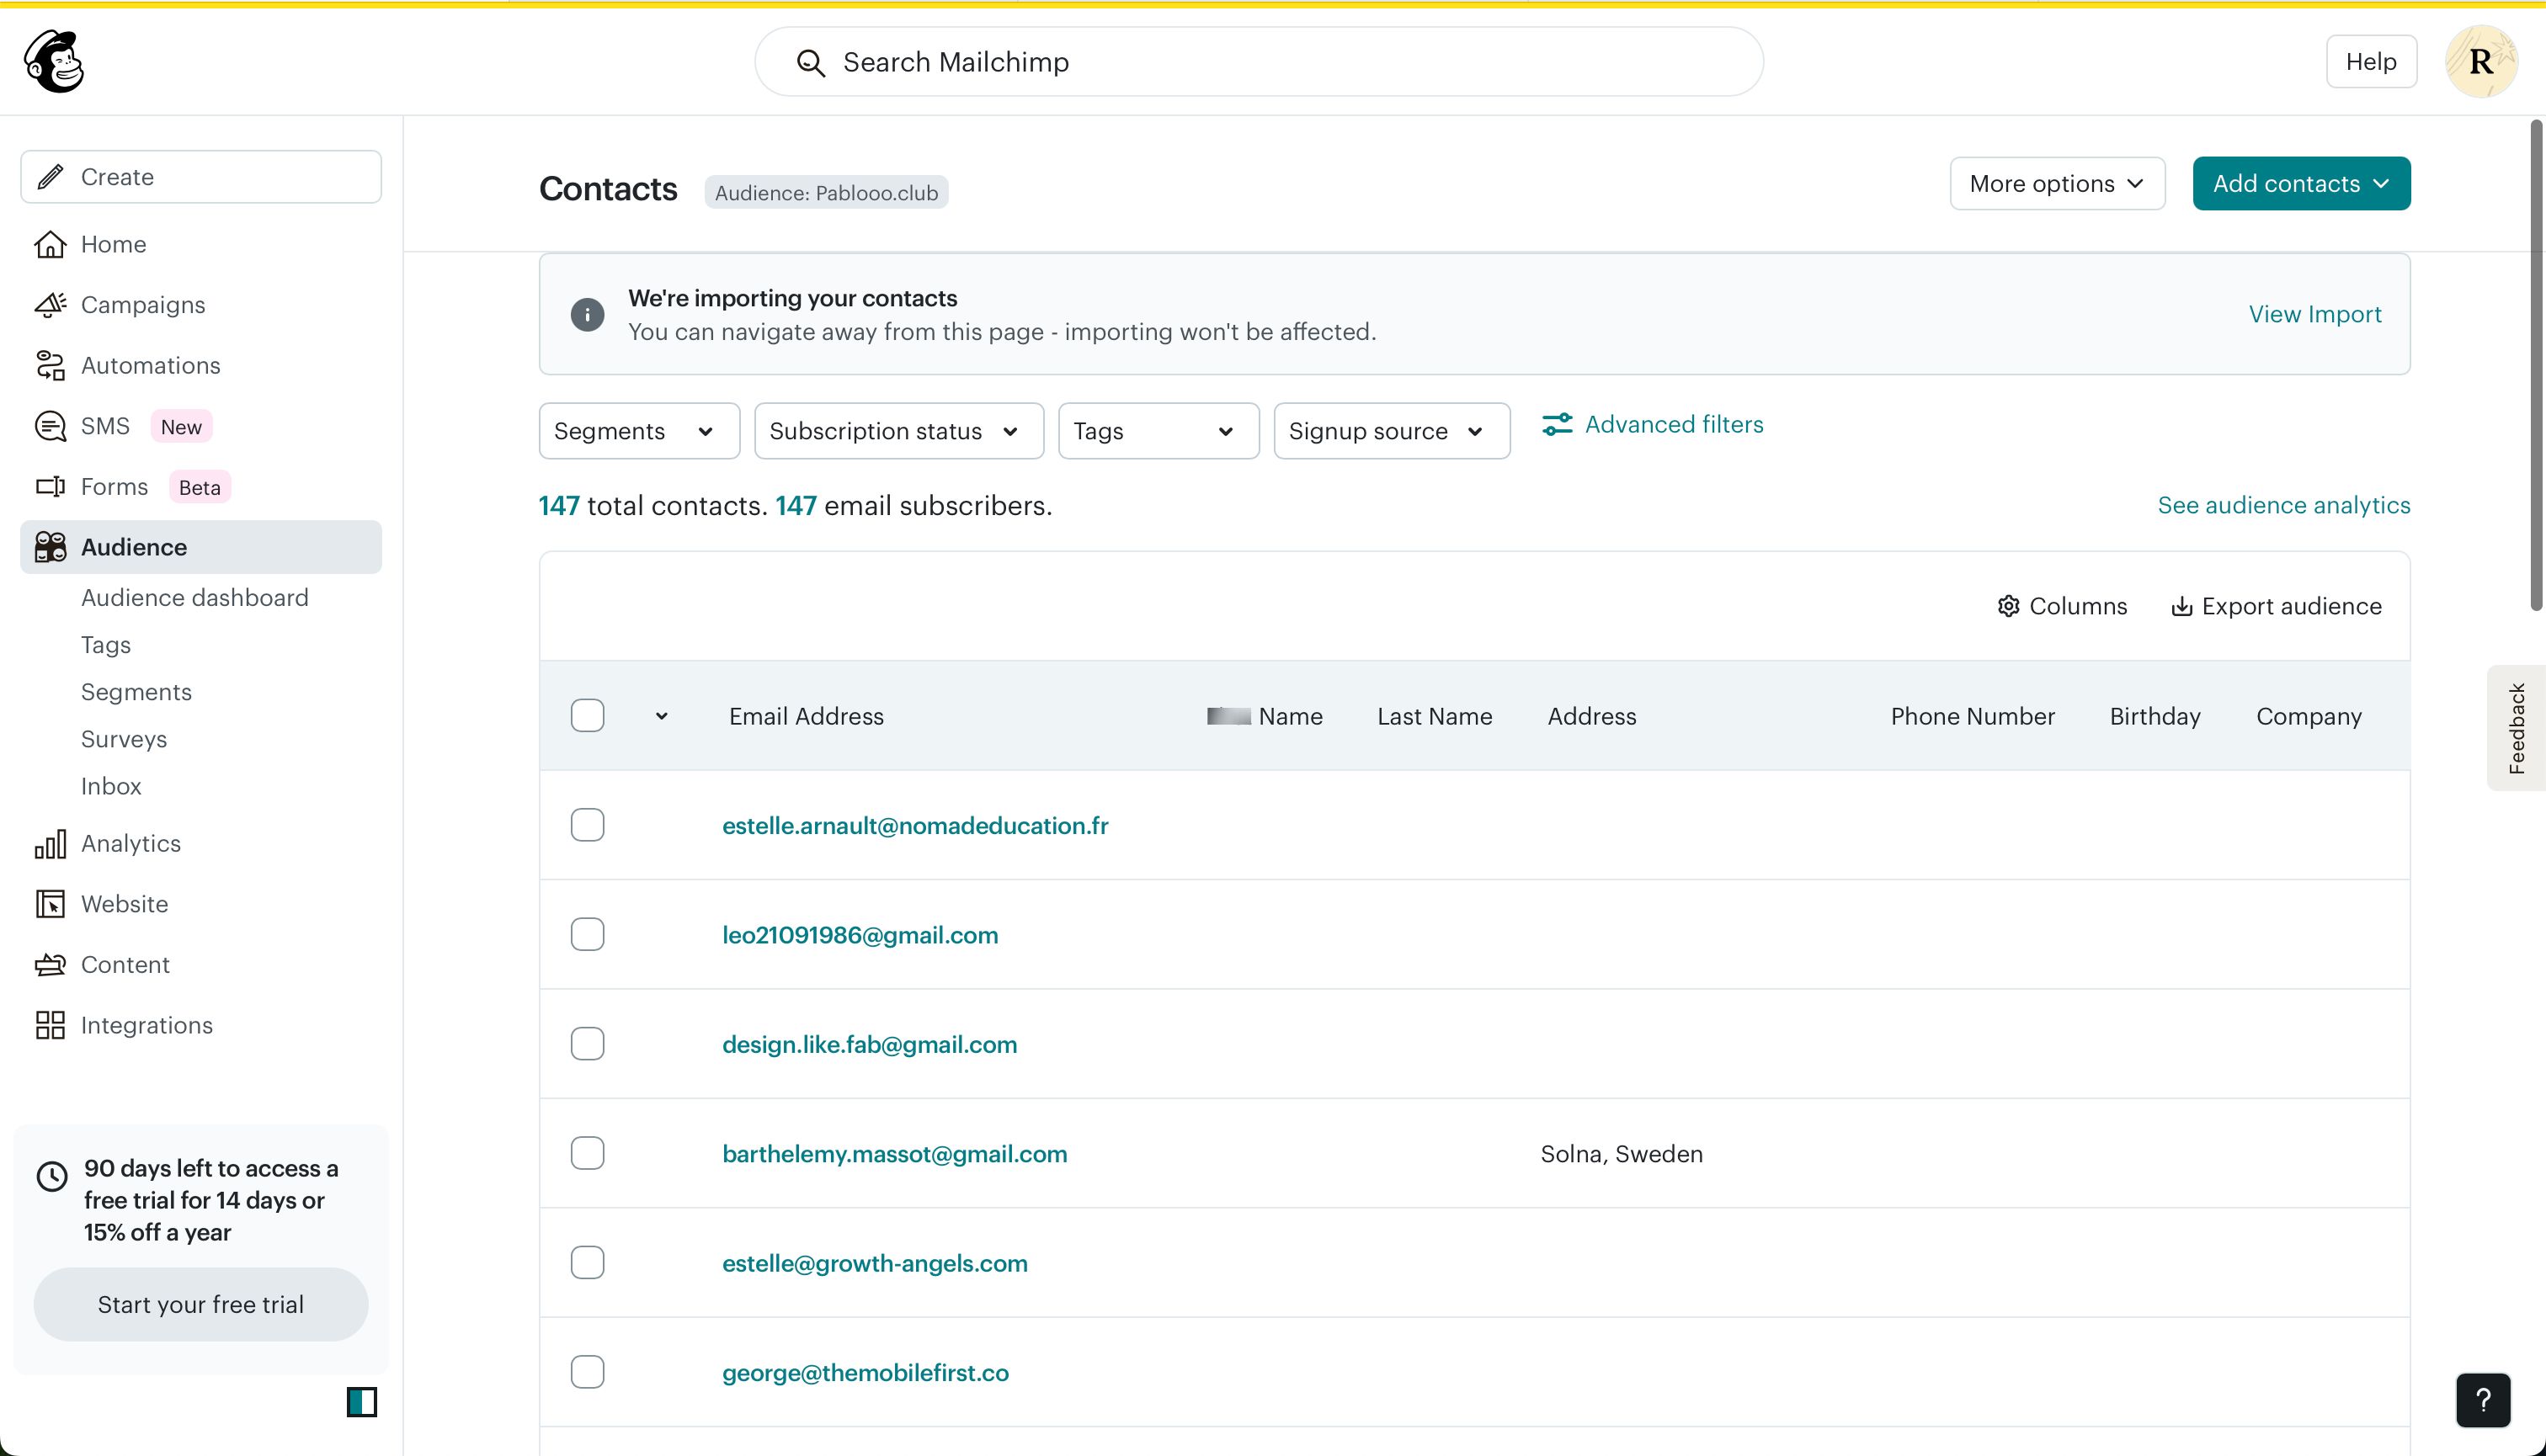Open contact leo21091986@gmail.com

(860, 935)
